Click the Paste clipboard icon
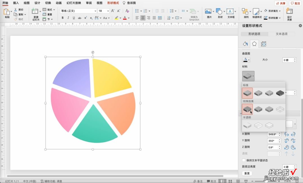303x183 pixels. (x=7, y=12)
